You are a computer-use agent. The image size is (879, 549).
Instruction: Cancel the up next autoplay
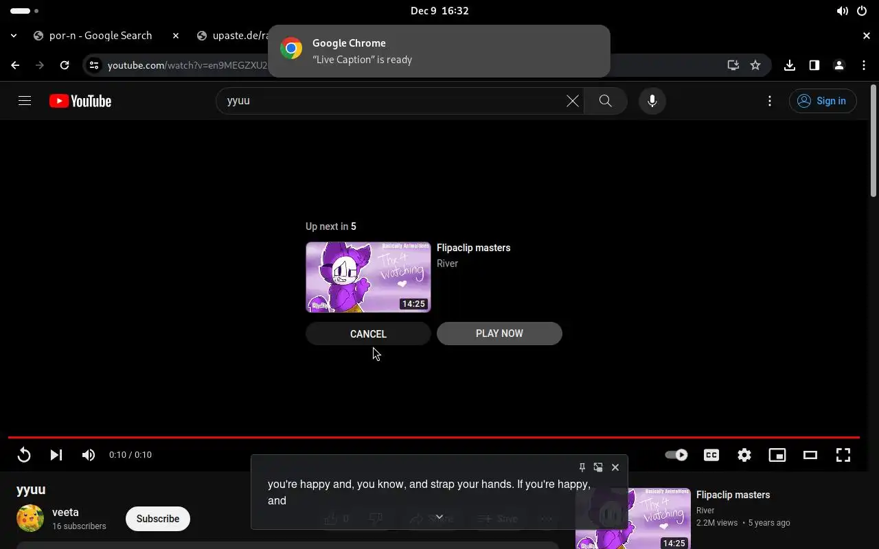pos(368,334)
